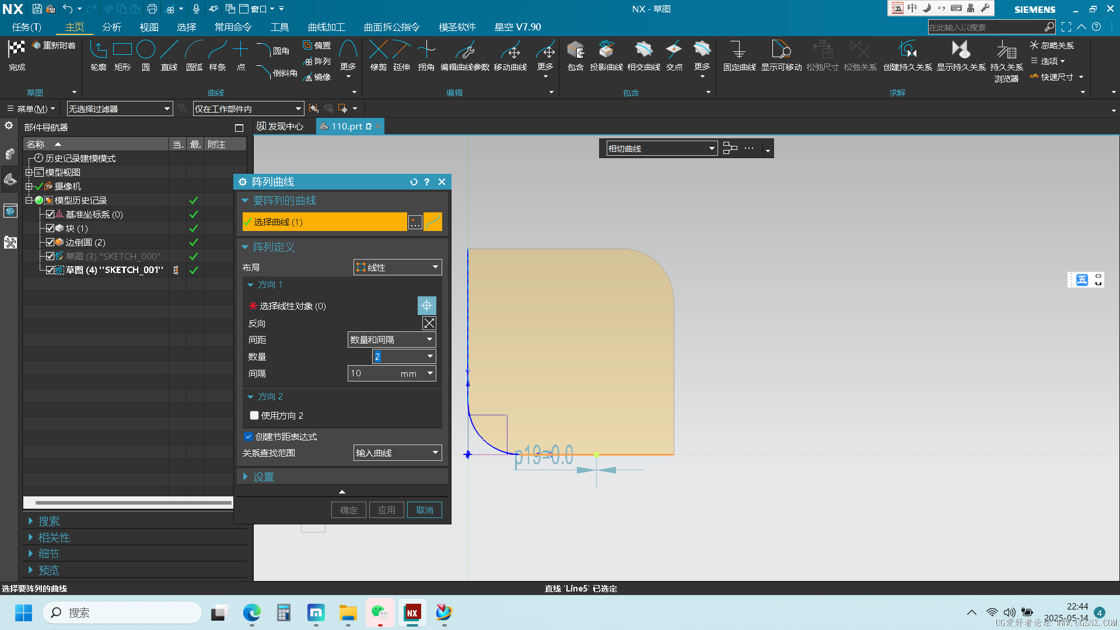
Task: Select the Spline (样条) tool
Action: [x=218, y=56]
